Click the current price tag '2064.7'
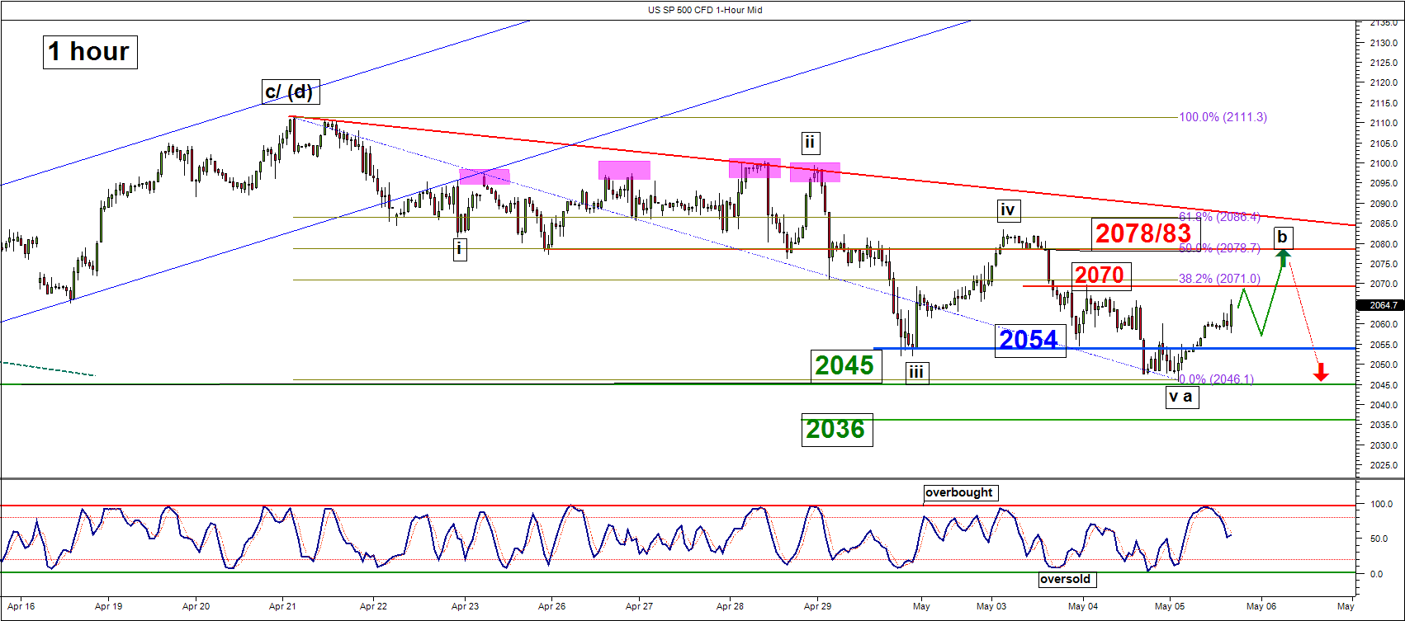Image resolution: width=1405 pixels, height=621 pixels. tap(1380, 305)
